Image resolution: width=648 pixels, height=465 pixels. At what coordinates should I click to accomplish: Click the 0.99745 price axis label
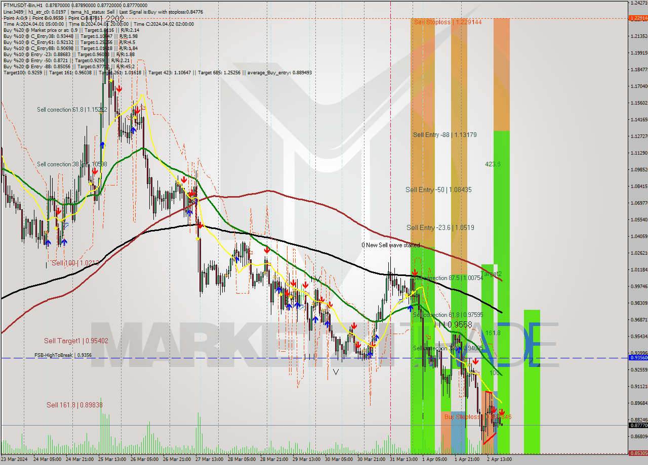[x=639, y=286]
